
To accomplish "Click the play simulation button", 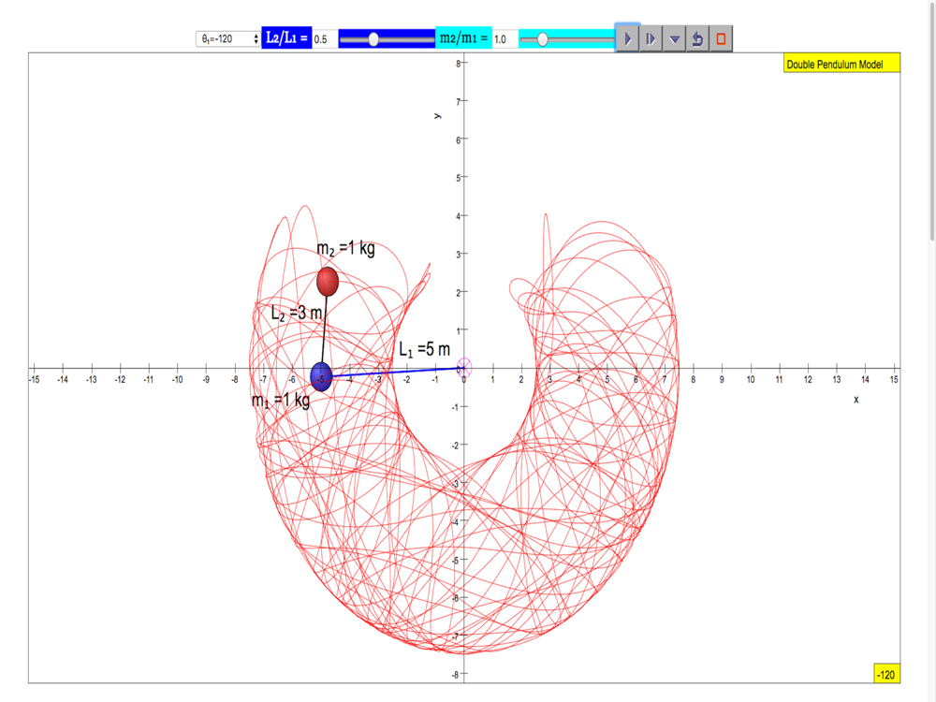I will [x=627, y=38].
